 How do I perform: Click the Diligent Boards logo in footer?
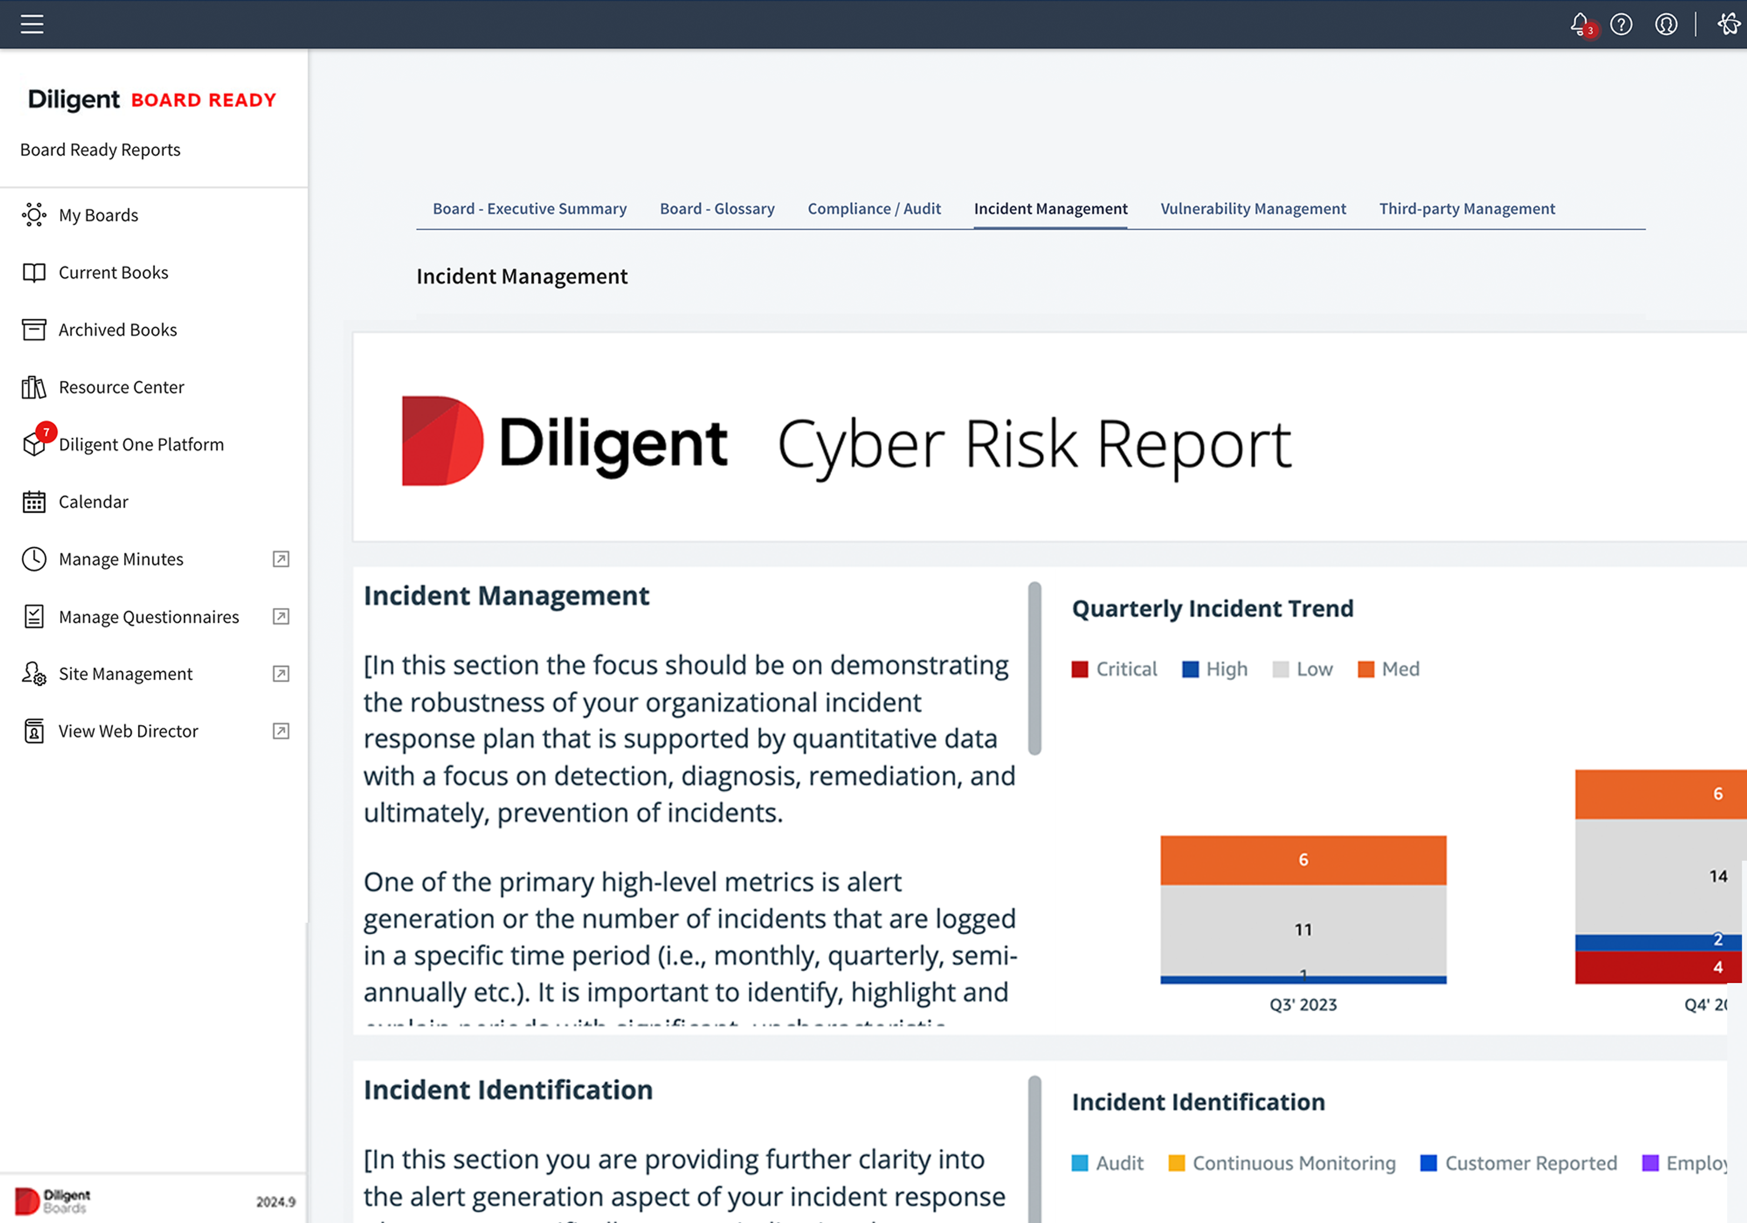52,1201
